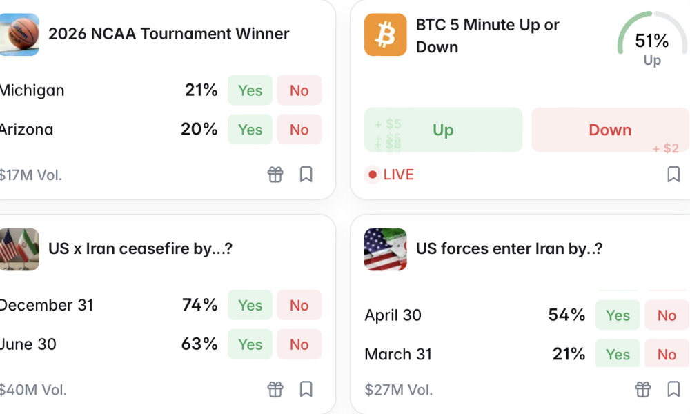Click the bookmark icon on the NCAA Tournament market
Image resolution: width=690 pixels, height=414 pixels.
point(306,175)
